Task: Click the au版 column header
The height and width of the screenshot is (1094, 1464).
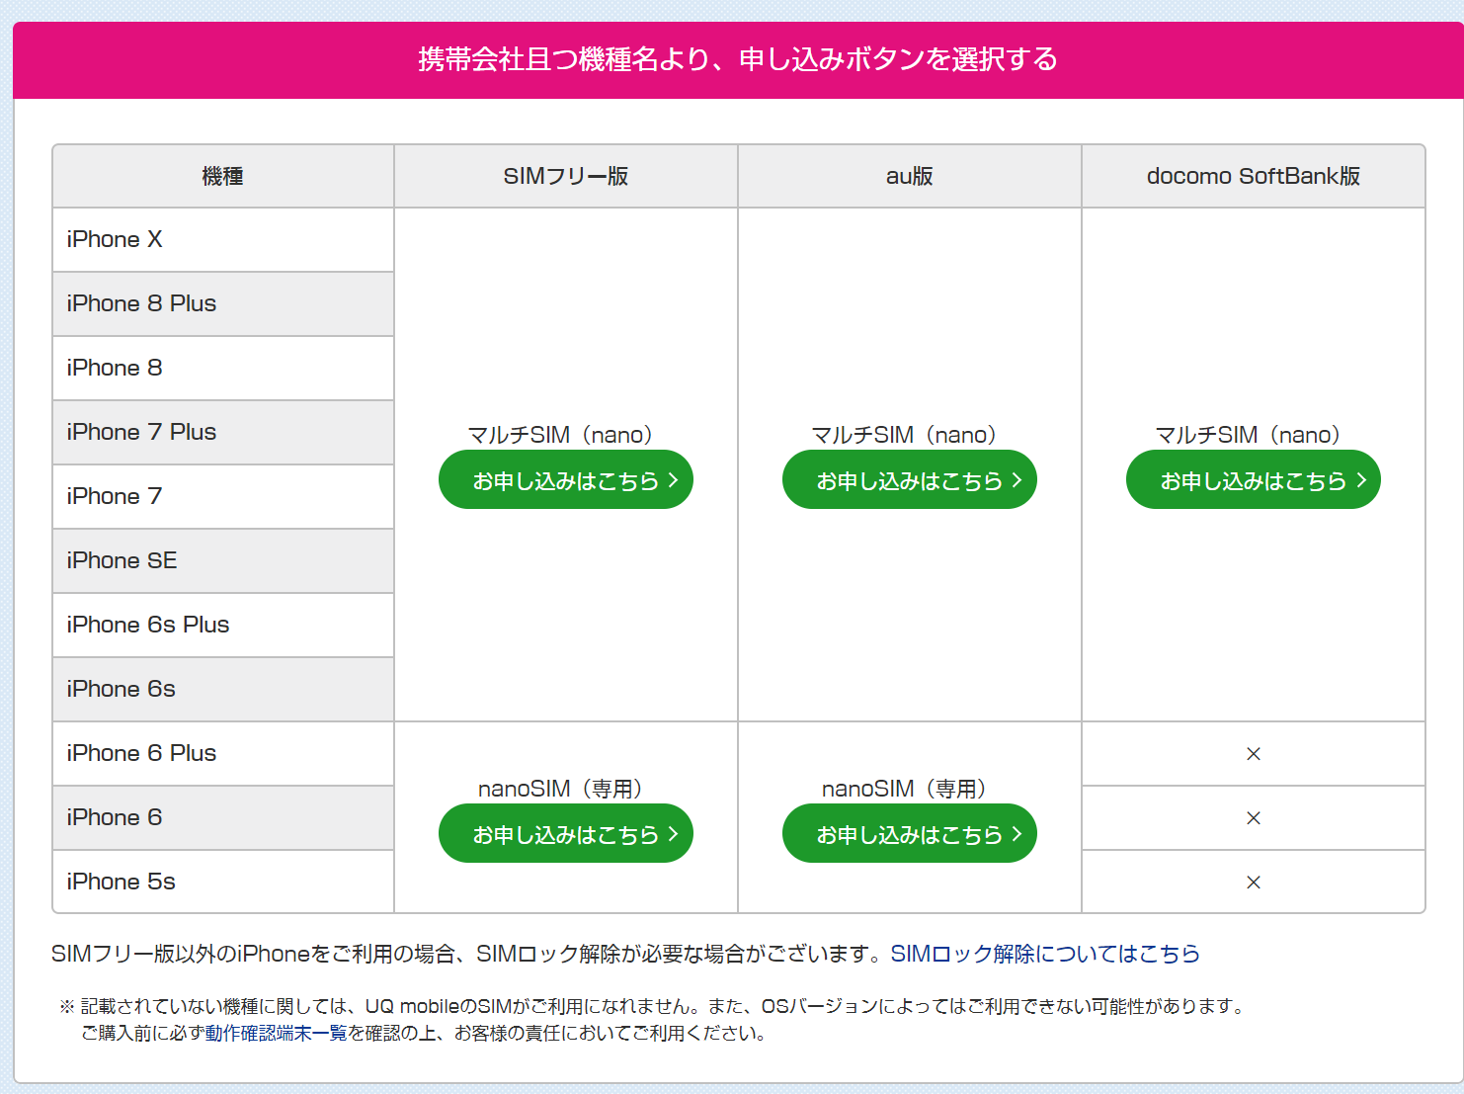Action: [910, 176]
